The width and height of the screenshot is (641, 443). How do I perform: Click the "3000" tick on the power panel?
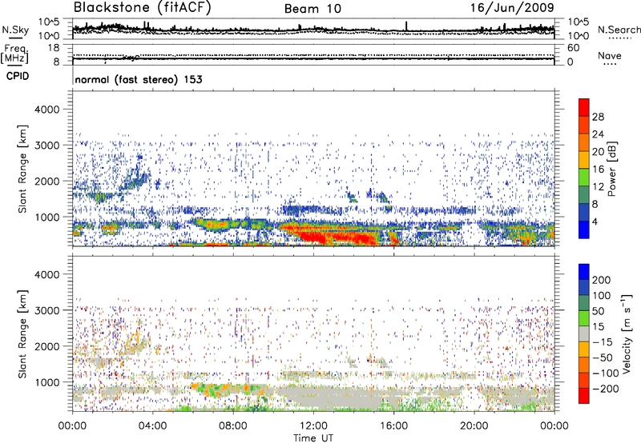46,146
